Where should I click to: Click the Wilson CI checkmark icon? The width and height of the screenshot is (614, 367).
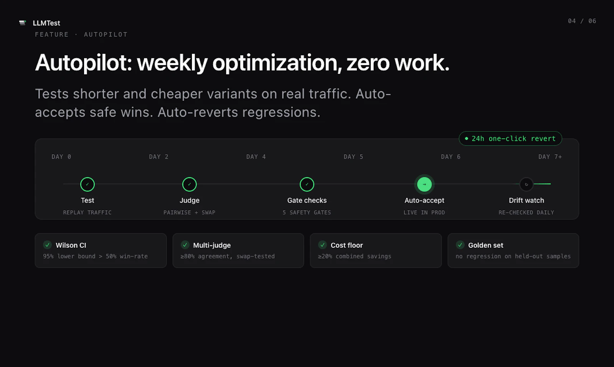point(48,245)
